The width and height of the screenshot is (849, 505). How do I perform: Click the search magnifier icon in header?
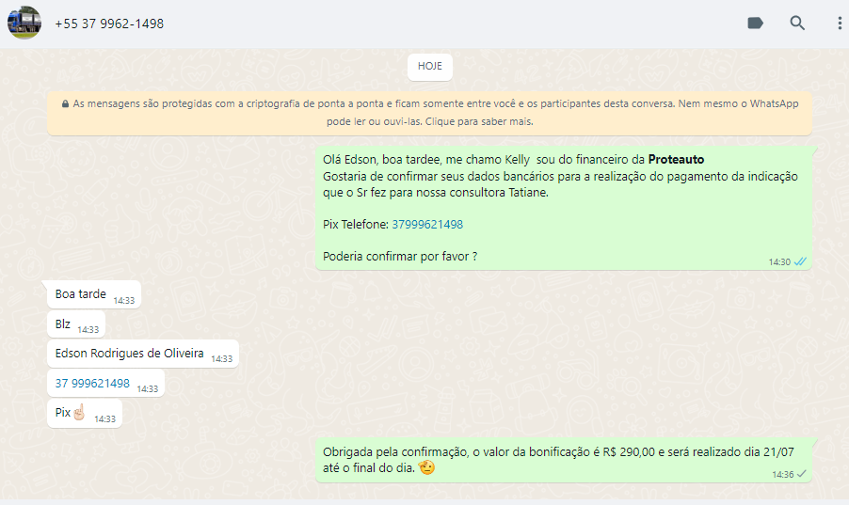(797, 24)
